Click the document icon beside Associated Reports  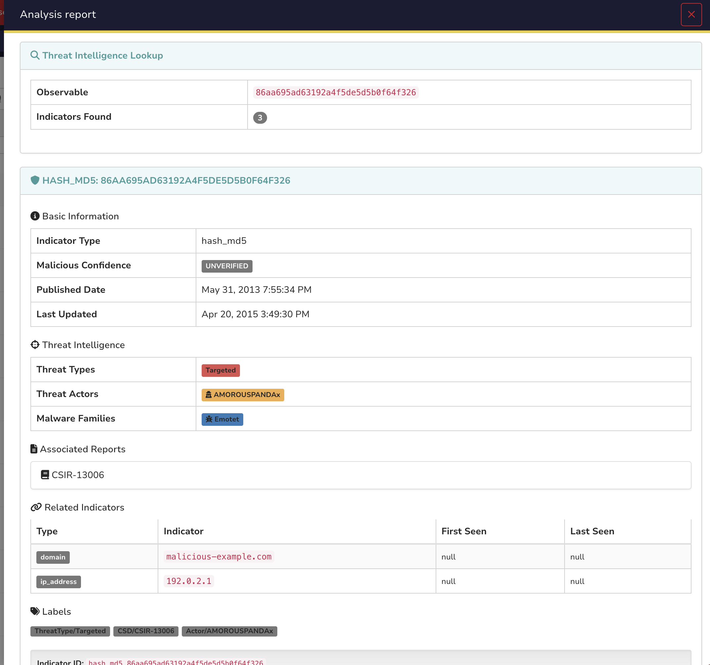[34, 449]
